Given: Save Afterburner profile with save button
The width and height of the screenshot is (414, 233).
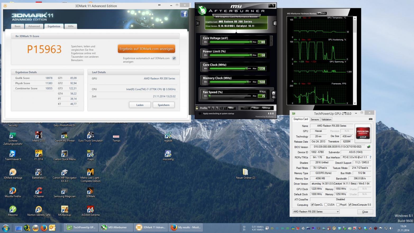Looking at the screenshot, I should tap(231, 108).
